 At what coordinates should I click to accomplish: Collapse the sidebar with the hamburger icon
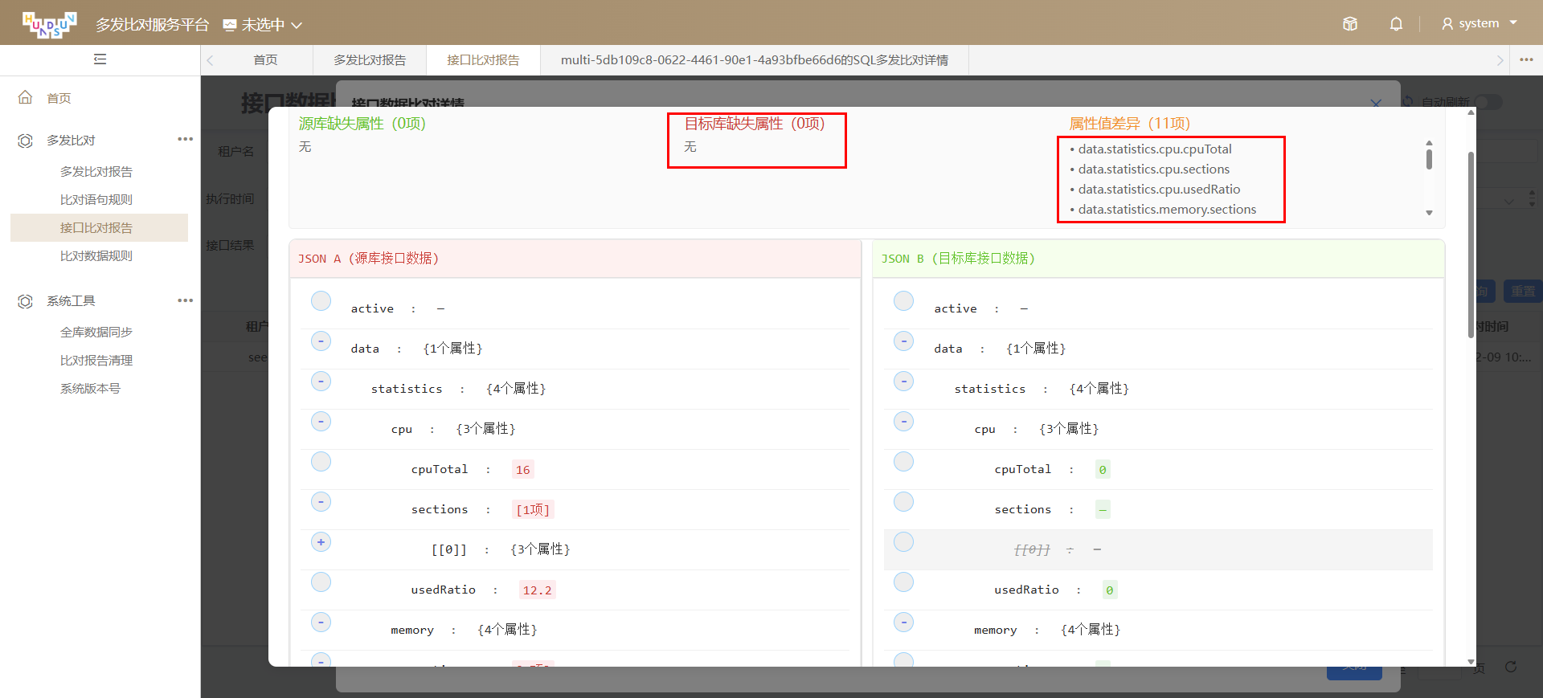coord(100,59)
